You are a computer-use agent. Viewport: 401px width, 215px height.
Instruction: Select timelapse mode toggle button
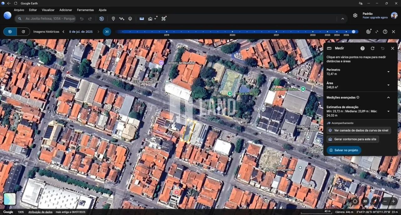pos(23,32)
